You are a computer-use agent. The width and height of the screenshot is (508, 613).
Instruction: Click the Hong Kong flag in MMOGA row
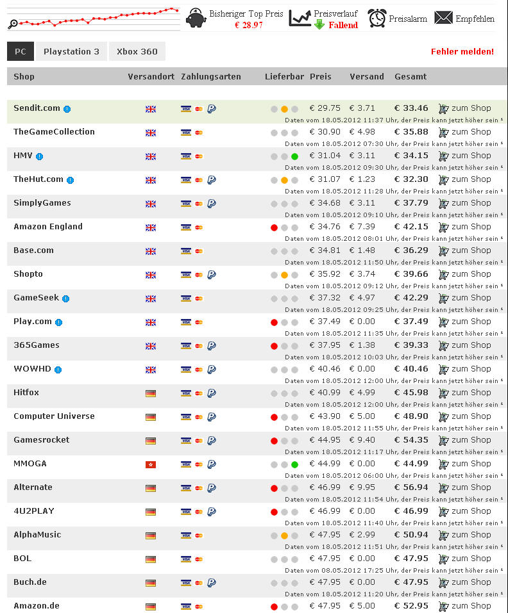click(x=151, y=464)
